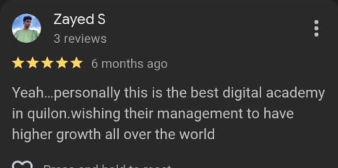View the reviewer's 3 reviews
Viewport: 338px width, 168px height.
(80, 39)
